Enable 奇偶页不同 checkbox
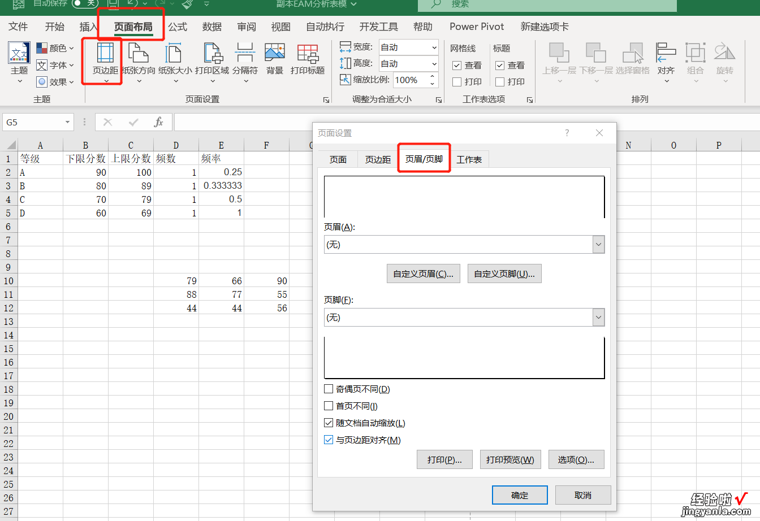Viewport: 760px width, 521px height. coord(329,389)
